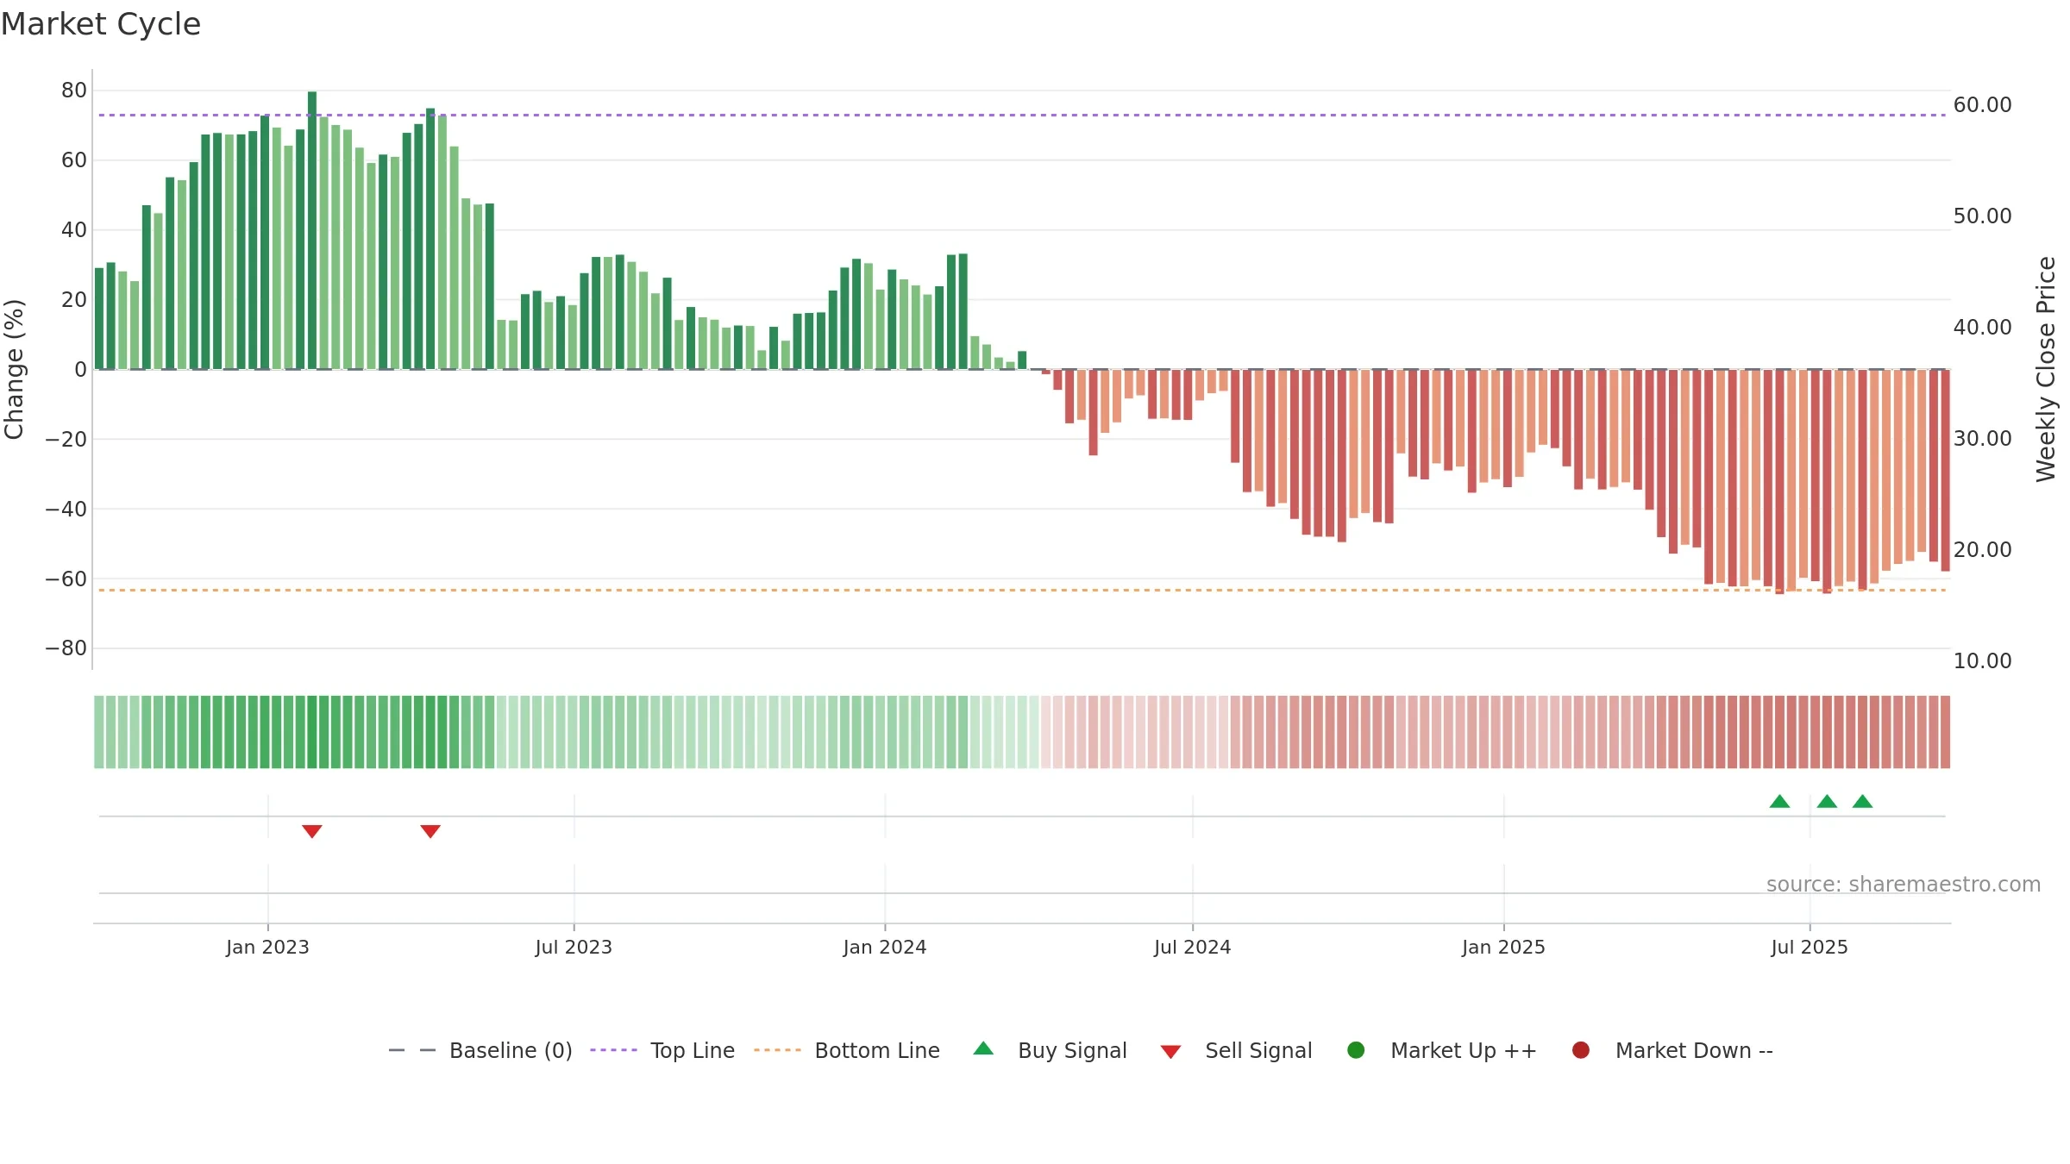Screen dimensions: 2070x1164
Task: Click the Jul 2025 axis label
Action: click(x=1810, y=947)
